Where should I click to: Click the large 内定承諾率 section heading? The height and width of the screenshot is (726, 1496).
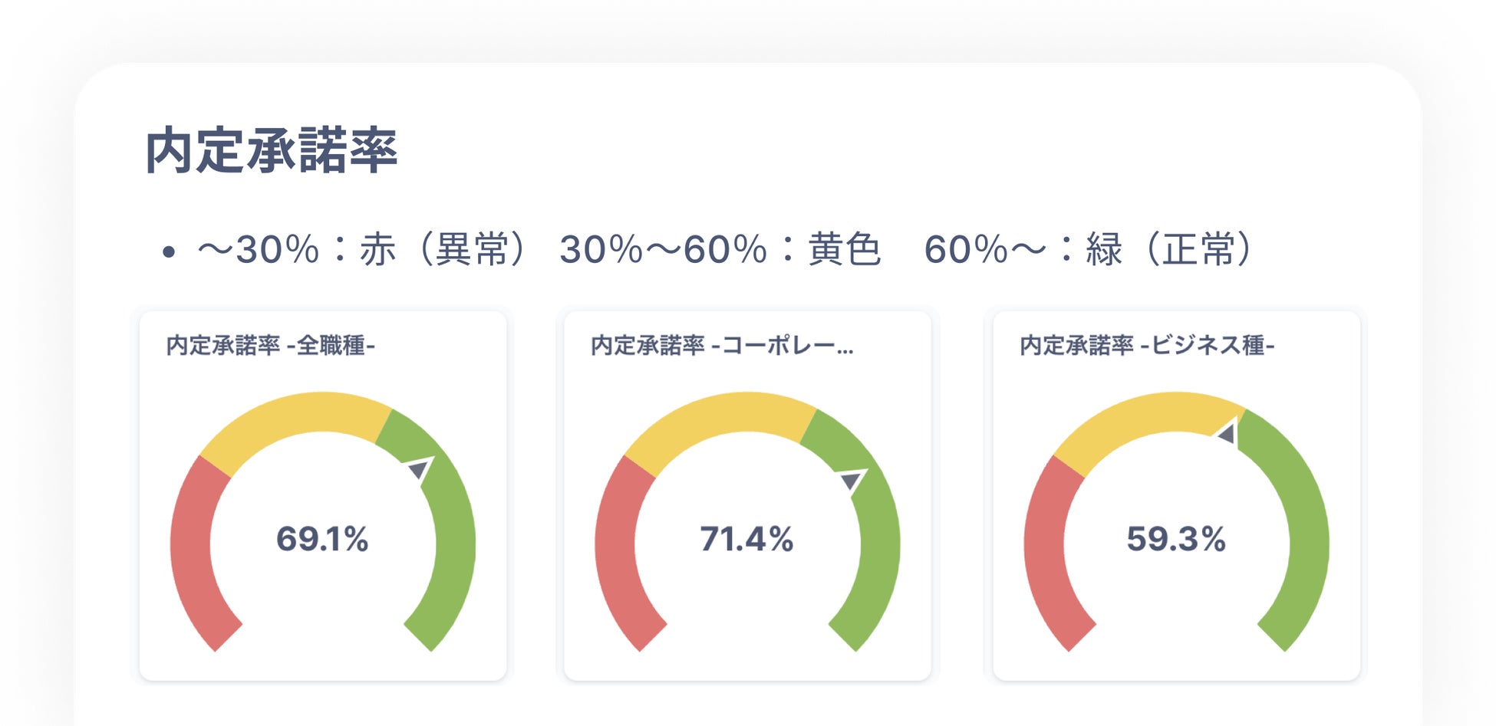tap(272, 151)
